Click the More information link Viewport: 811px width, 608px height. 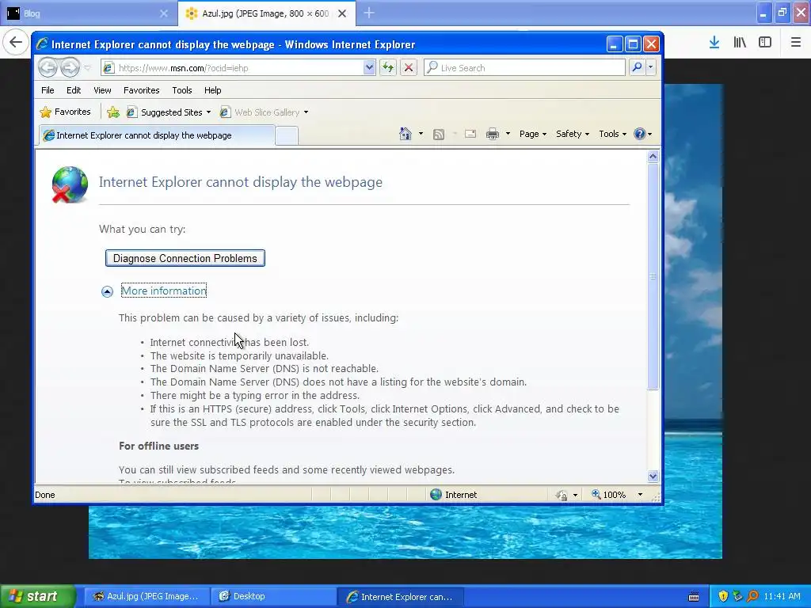(164, 291)
